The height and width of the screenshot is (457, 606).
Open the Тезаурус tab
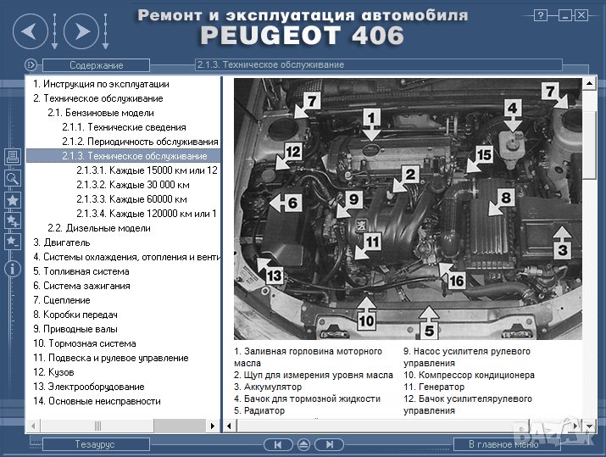(95, 444)
